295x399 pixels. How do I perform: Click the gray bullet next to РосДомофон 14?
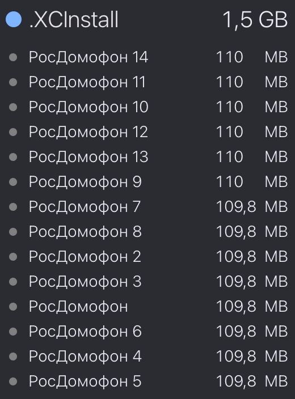(13, 57)
